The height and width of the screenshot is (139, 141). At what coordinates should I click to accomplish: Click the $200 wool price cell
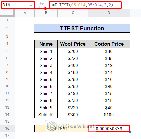pyautogui.click(x=73, y=51)
